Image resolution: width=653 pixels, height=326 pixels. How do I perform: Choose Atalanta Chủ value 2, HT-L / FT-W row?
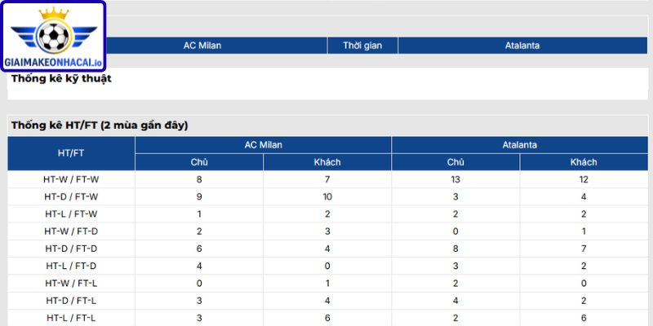[x=455, y=214]
